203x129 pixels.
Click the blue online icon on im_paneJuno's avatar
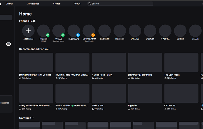(x=78, y=35)
